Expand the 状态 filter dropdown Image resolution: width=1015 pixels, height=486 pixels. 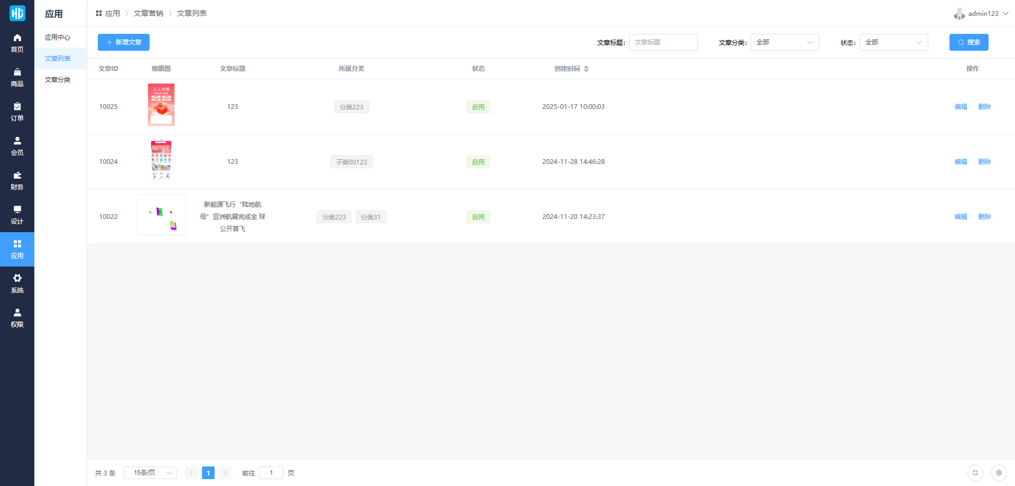coord(893,42)
